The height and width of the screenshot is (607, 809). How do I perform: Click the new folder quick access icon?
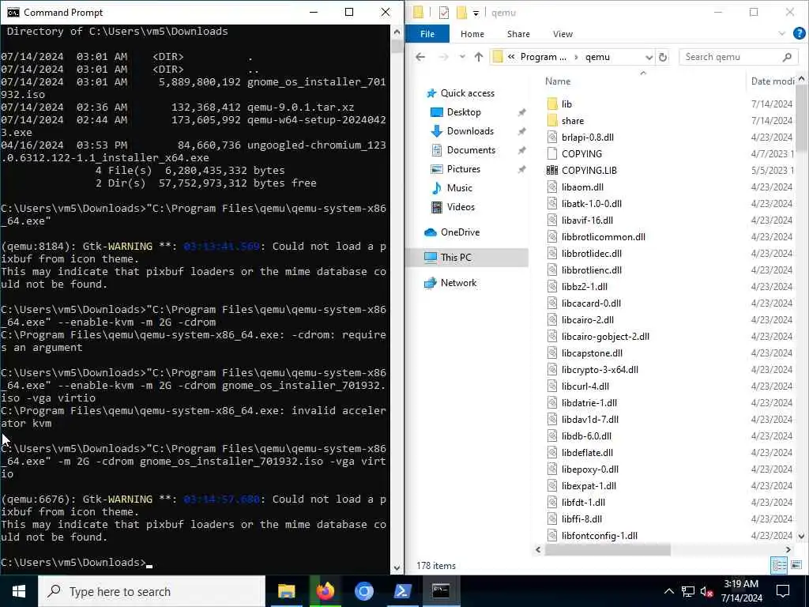[x=461, y=13]
